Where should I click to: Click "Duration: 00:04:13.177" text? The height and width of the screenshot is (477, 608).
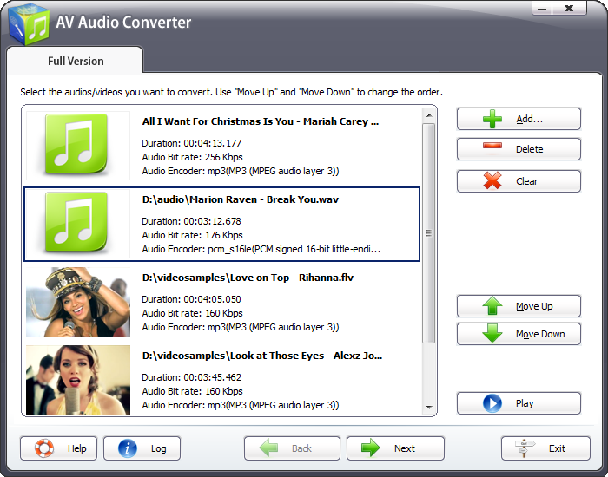point(192,143)
